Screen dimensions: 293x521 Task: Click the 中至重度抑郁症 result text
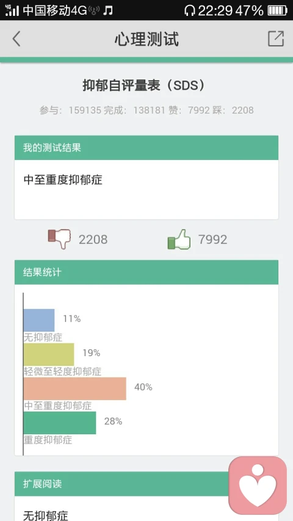(63, 180)
